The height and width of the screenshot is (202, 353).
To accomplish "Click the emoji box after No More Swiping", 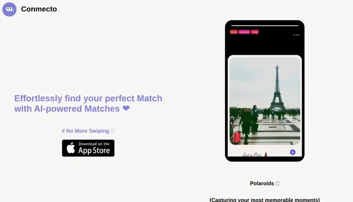I will tap(113, 131).
